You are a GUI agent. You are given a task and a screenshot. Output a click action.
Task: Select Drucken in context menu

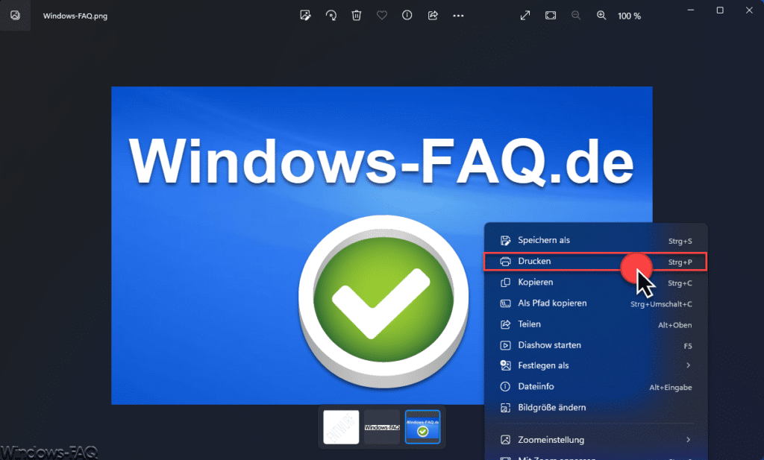pyautogui.click(x=596, y=262)
